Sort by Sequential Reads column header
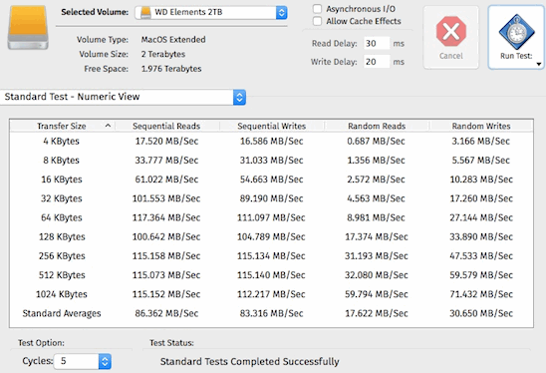 pyautogui.click(x=166, y=126)
